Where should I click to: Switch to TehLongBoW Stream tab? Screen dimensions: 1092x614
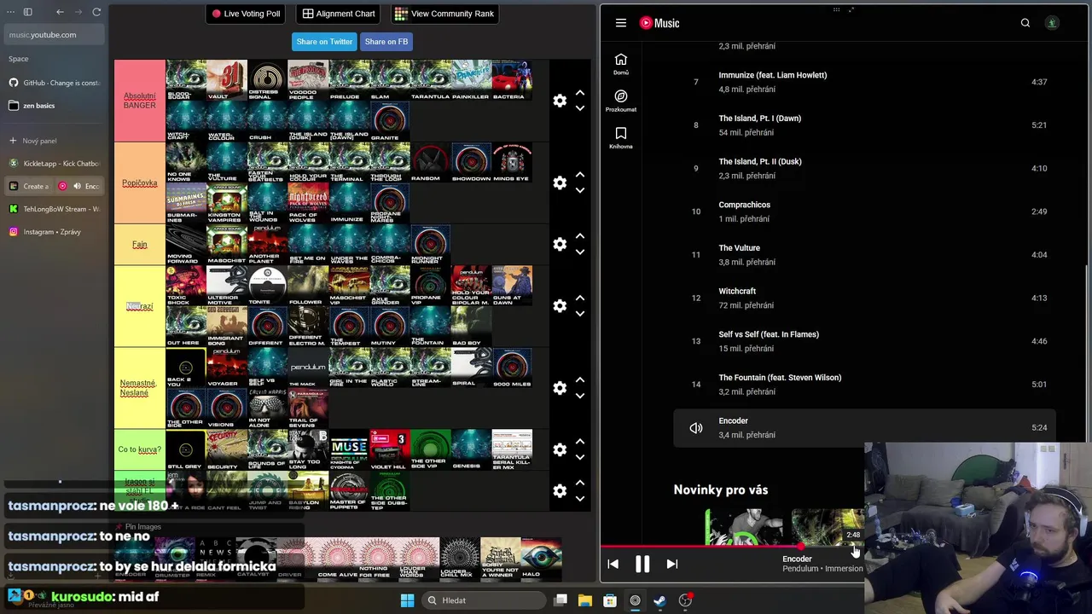(54, 209)
